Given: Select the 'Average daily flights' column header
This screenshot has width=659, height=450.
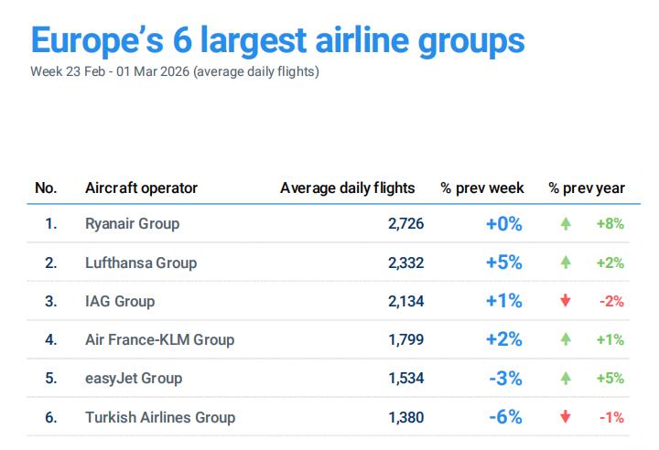Looking at the screenshot, I should 347,188.
